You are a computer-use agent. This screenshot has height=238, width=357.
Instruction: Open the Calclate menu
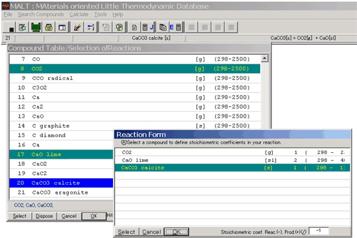(79, 14)
